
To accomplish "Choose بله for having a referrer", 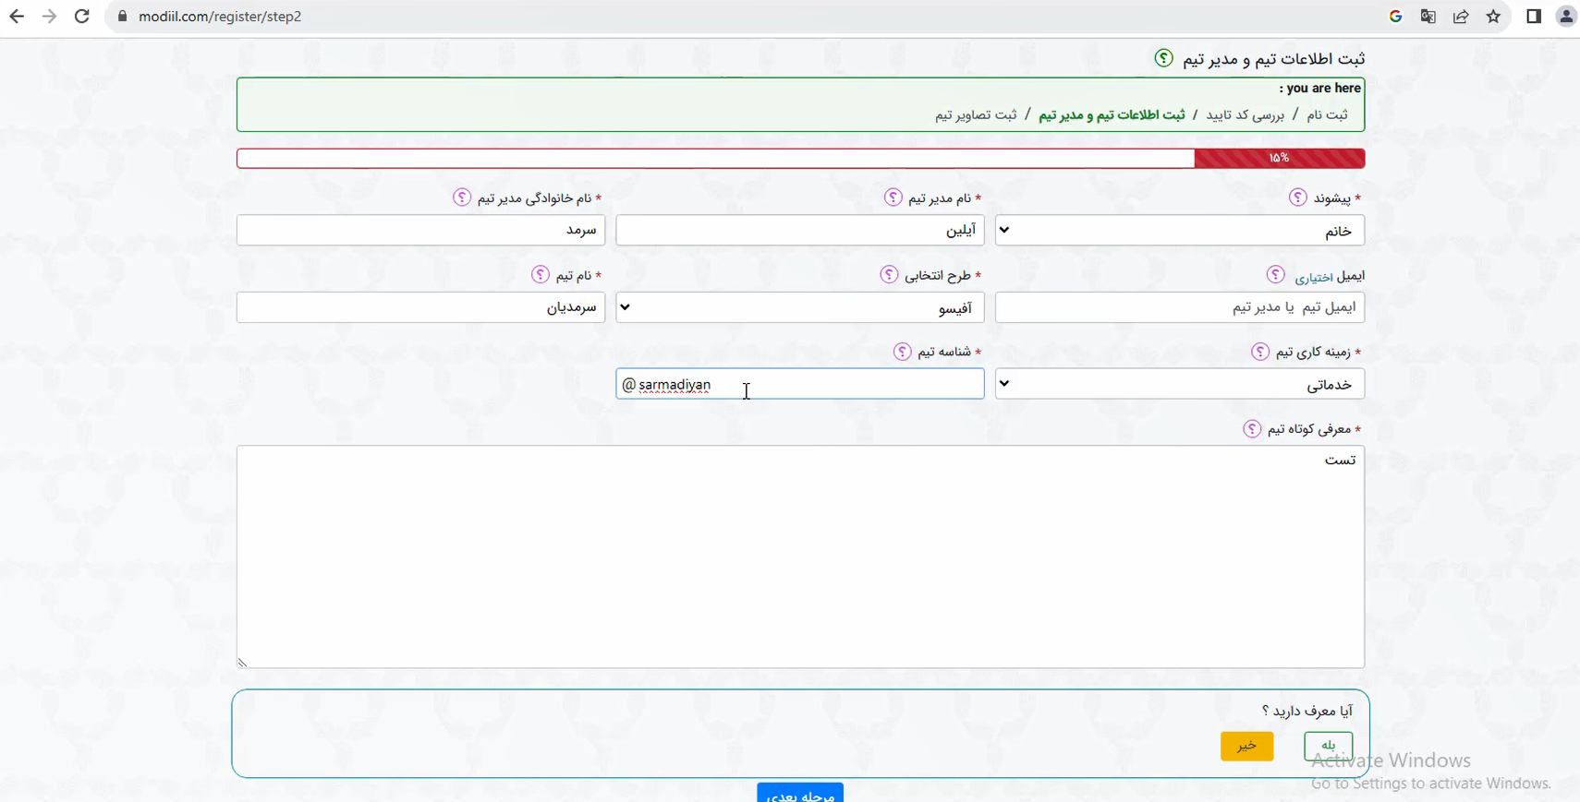I will 1328,746.
